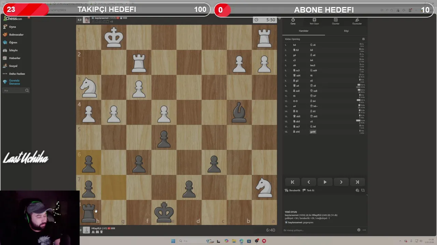Select the highlighted move gxh6
This screenshot has width=437, height=245.
point(313,132)
